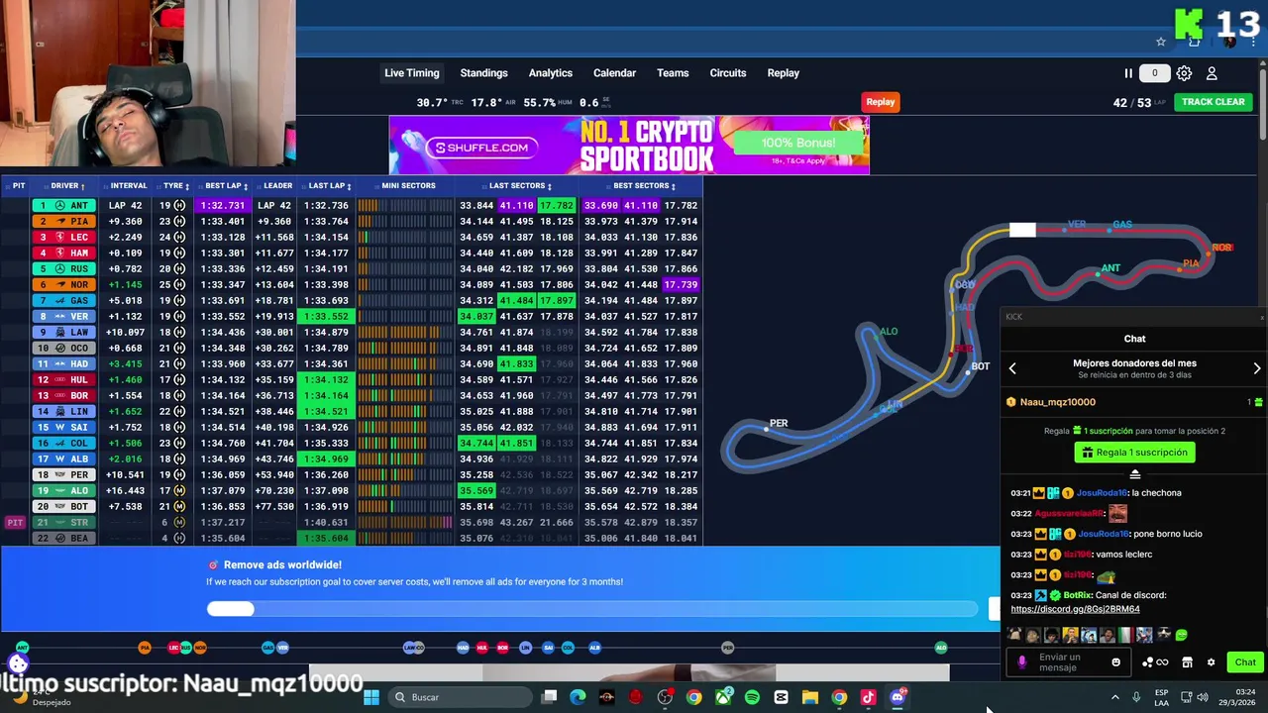
Task: Open the discord.gg invite link
Action: [x=1075, y=609]
